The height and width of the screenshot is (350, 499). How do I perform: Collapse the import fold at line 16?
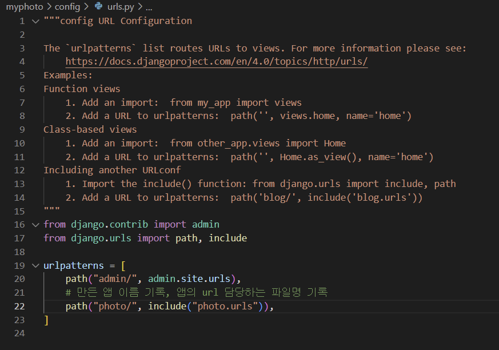point(35,225)
